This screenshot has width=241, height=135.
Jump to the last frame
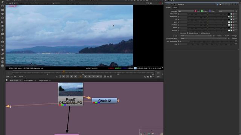(98, 76)
